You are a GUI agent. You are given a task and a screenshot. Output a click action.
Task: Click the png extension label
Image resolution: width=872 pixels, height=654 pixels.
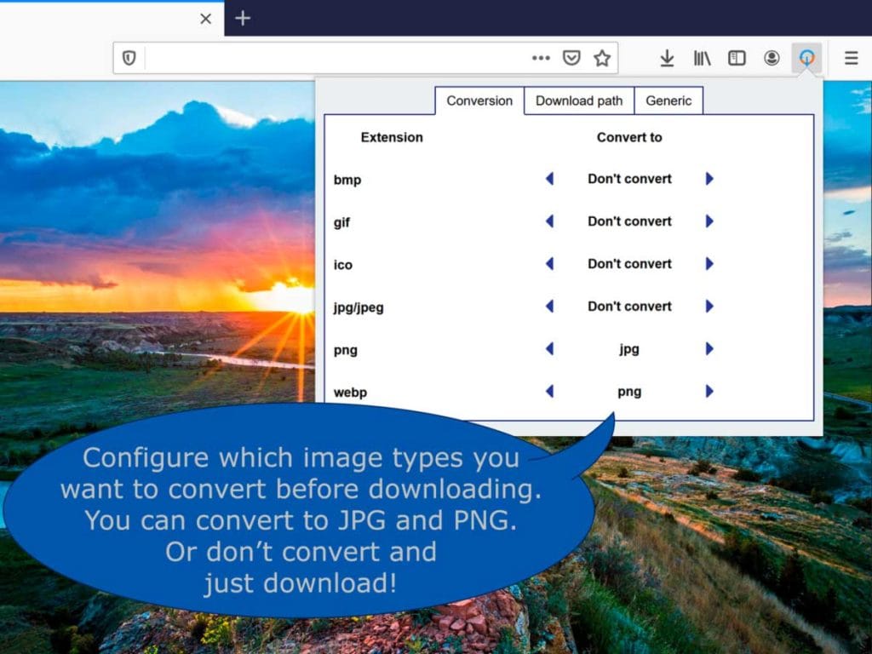pos(346,351)
